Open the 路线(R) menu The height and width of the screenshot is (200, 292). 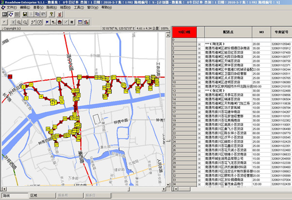click(53, 8)
